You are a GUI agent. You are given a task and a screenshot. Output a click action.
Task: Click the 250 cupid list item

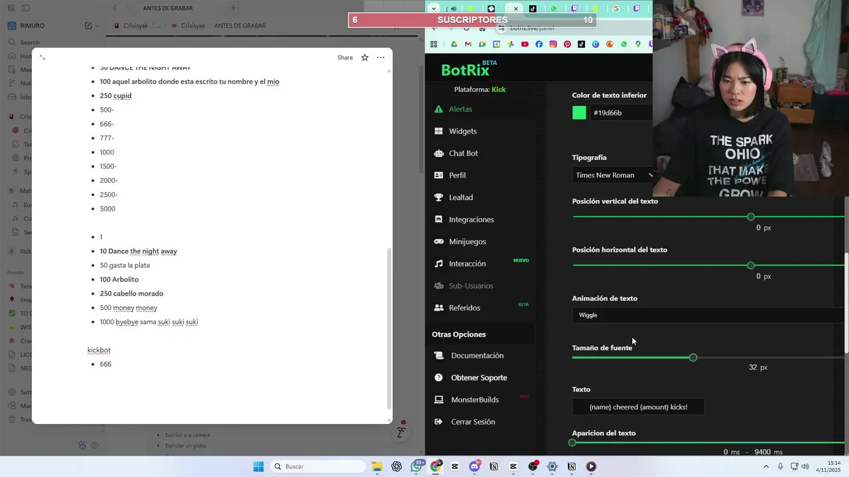[x=115, y=95]
